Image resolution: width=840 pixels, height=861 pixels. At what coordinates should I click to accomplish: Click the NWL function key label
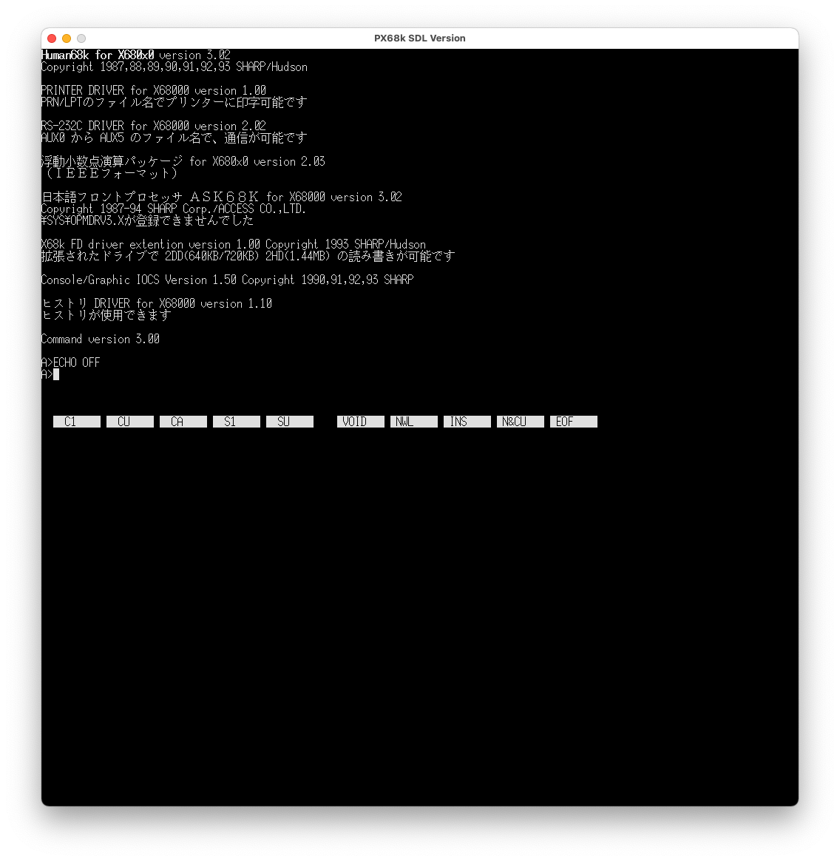click(x=414, y=422)
